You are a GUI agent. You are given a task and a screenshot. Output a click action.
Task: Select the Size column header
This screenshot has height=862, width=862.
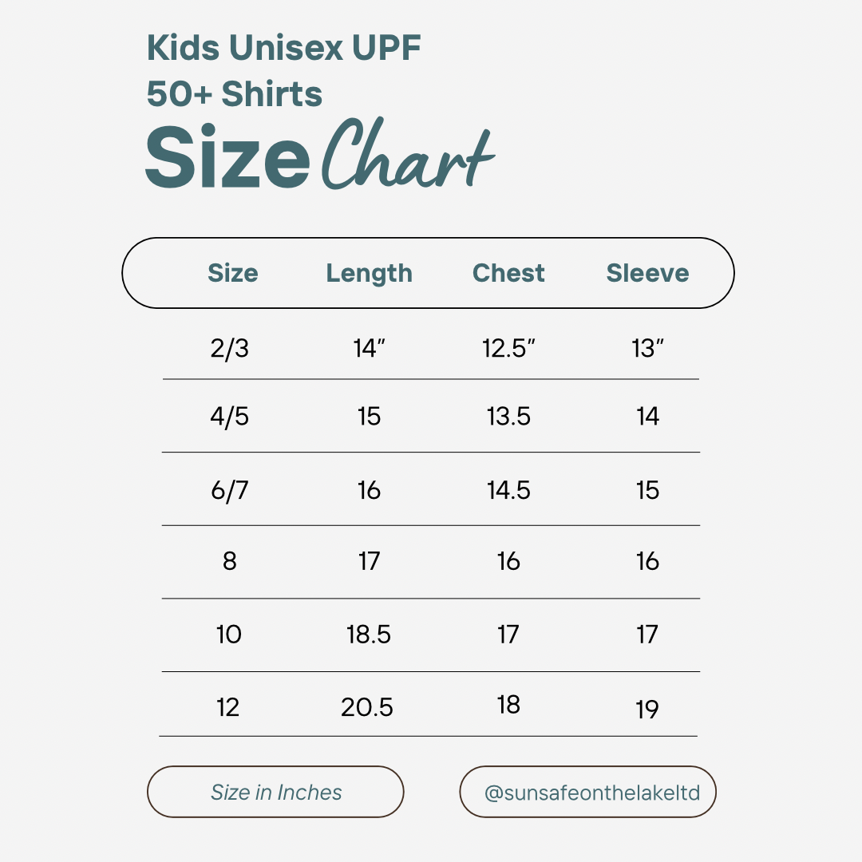(x=232, y=273)
